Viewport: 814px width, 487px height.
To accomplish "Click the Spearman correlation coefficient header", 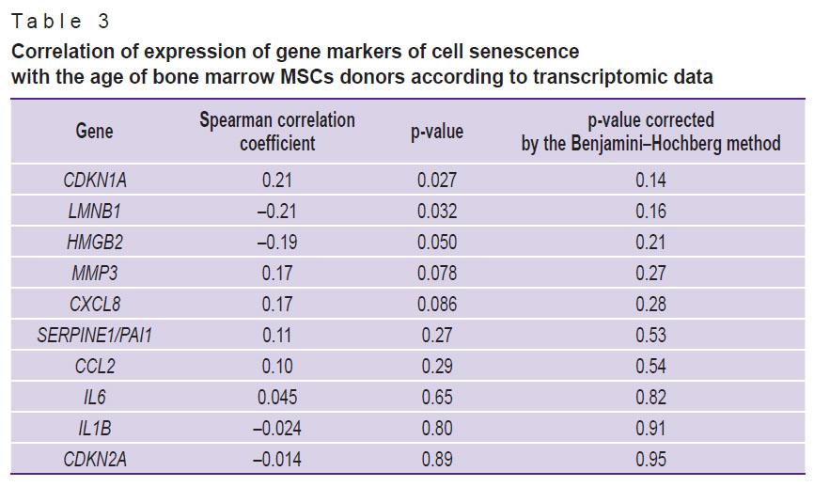I will point(276,132).
